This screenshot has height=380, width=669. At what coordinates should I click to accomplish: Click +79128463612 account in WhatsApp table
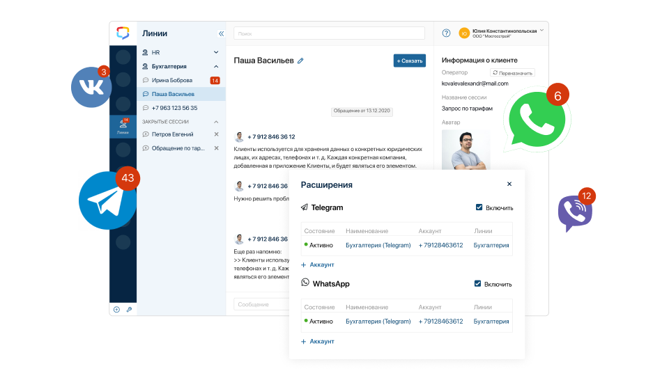pyautogui.click(x=440, y=322)
